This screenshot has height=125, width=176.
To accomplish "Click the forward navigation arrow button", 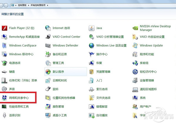I will 6,5.
